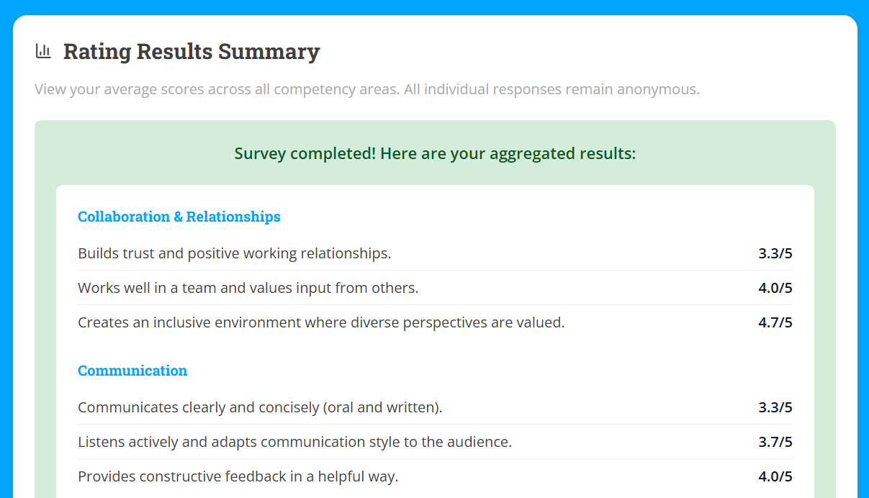Screen dimensions: 869x498
Task: Open the Communication section heading
Action: point(132,370)
